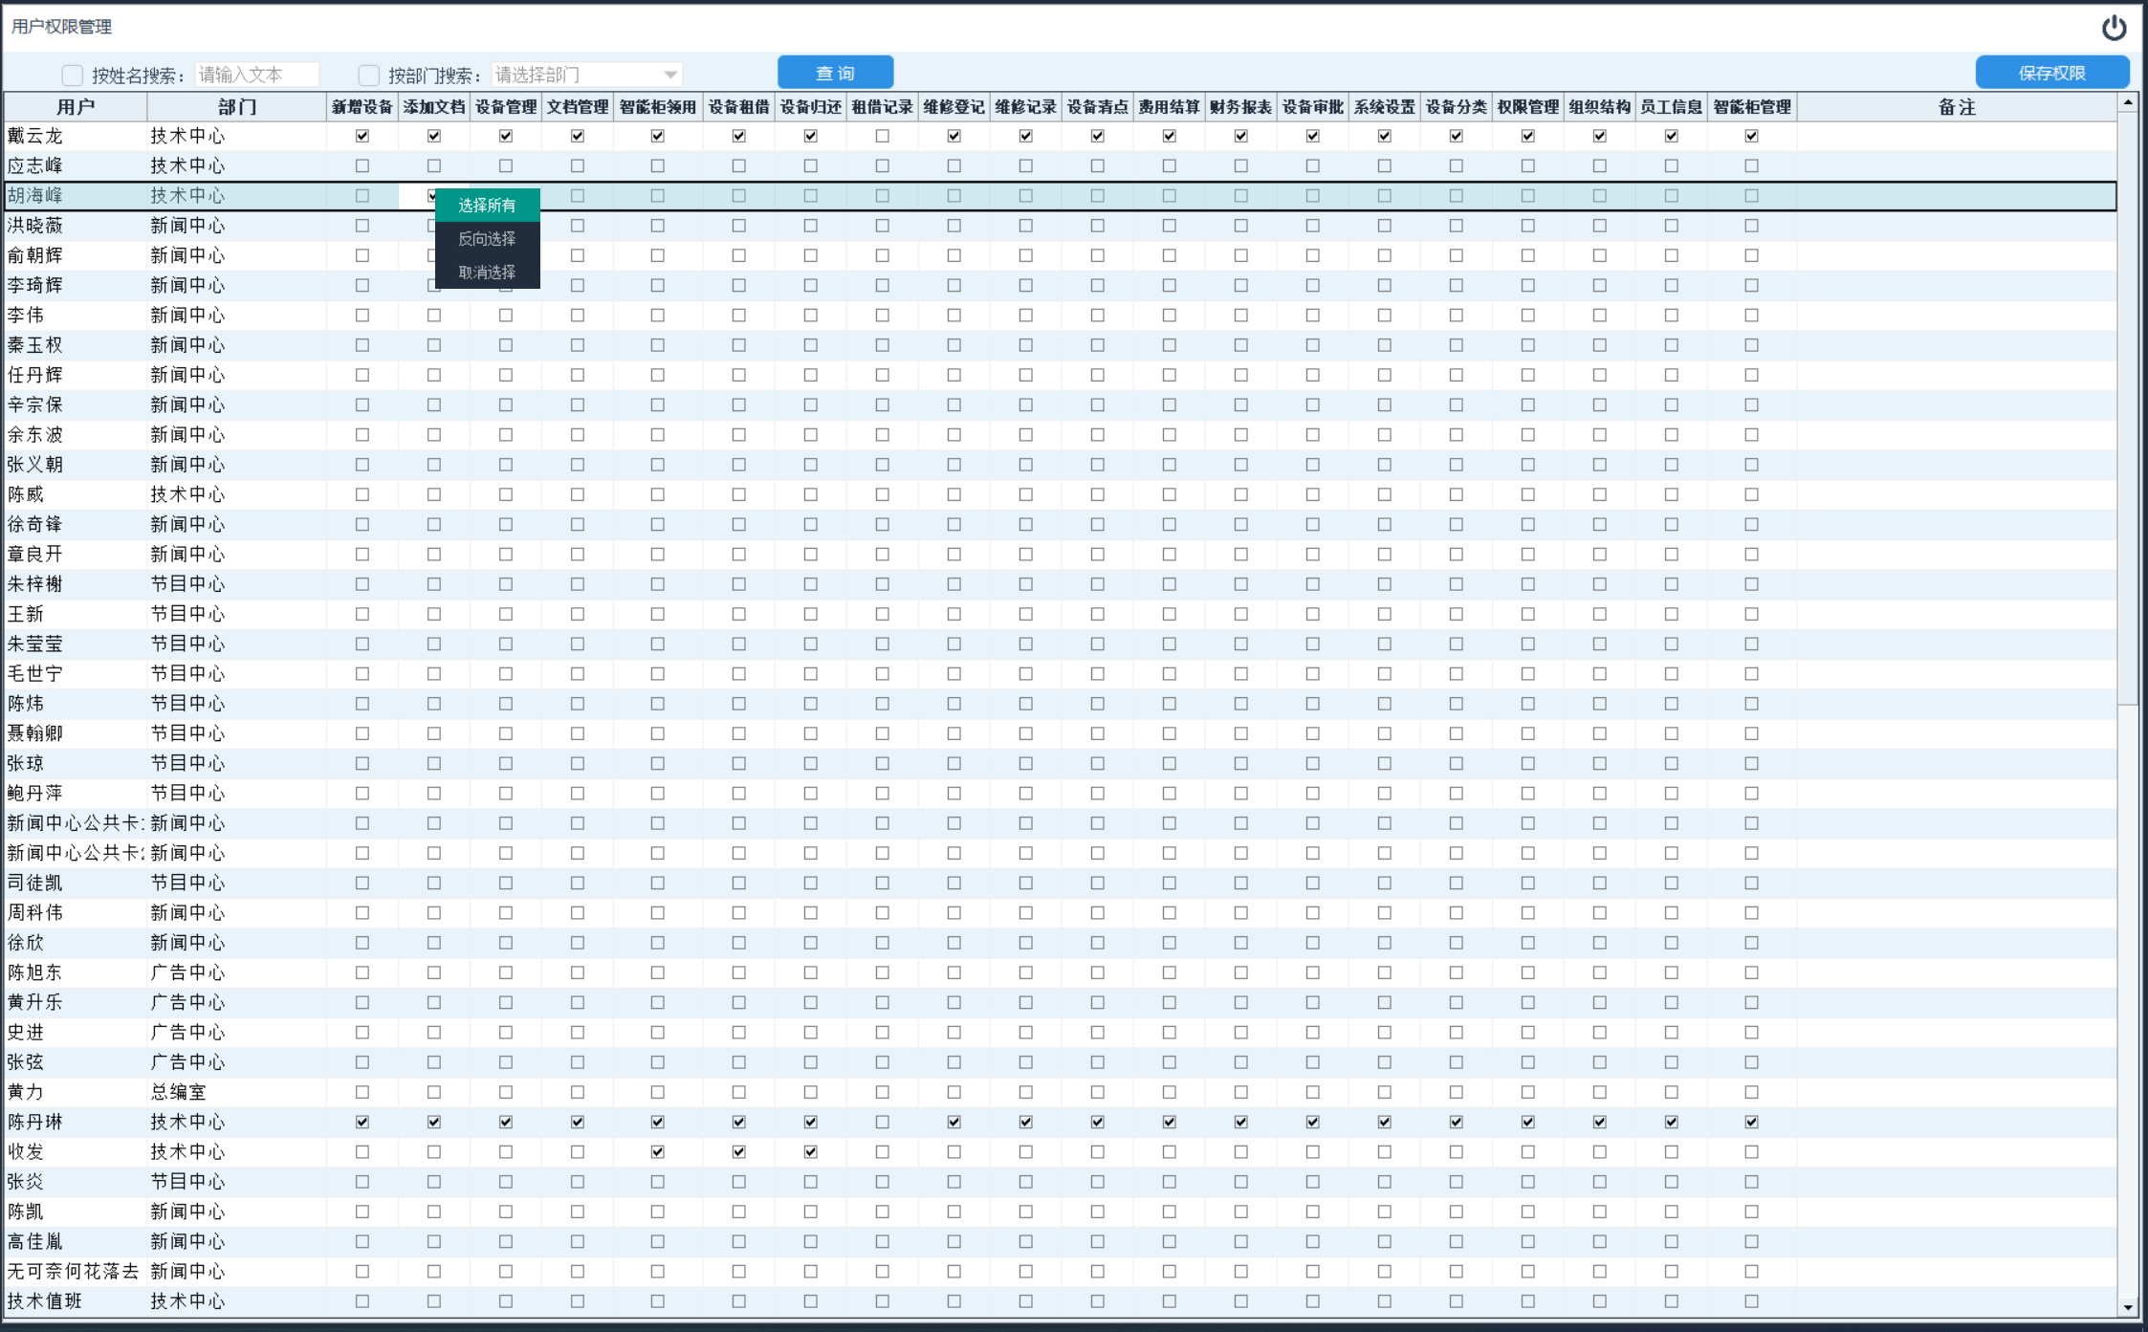This screenshot has width=2148, height=1332.
Task: Expand the 请选择部门 dropdown arrow
Action: tap(670, 75)
